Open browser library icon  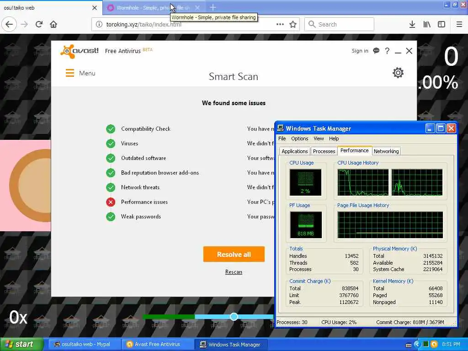pos(427,25)
